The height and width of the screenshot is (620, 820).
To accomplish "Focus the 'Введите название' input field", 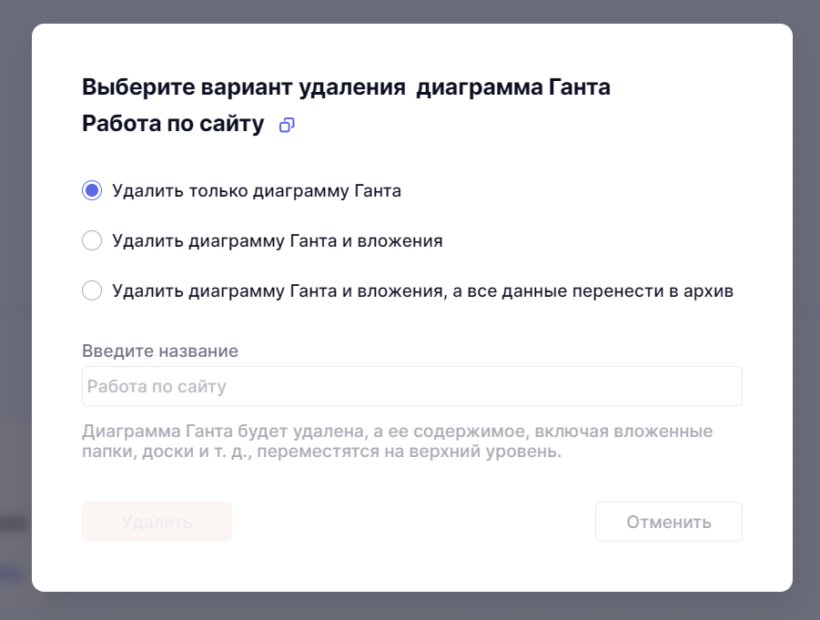I will (411, 386).
